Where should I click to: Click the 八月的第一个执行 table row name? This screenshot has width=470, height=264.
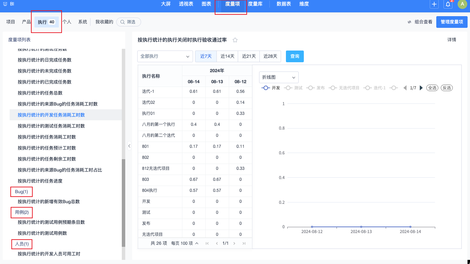(159, 124)
